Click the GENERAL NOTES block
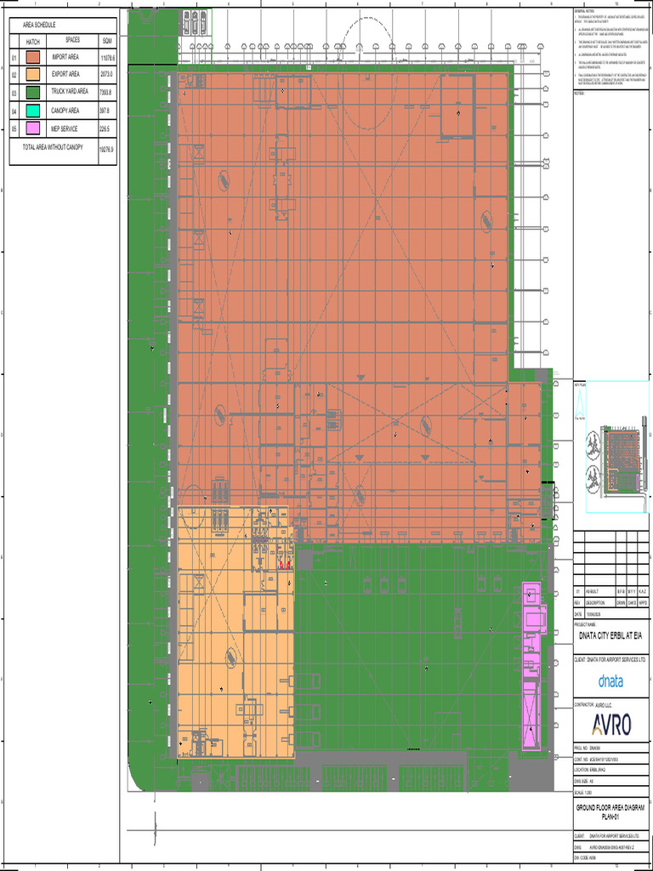This screenshot has width=653, height=871. (610, 48)
